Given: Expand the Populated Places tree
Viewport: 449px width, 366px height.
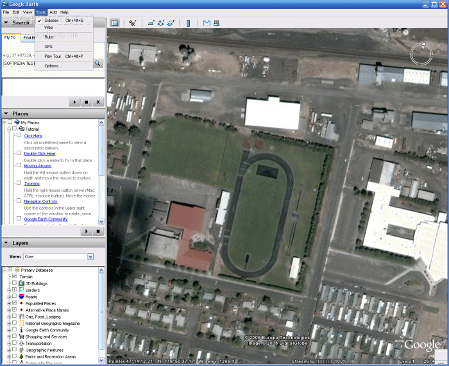Looking at the screenshot, I should click(9, 303).
